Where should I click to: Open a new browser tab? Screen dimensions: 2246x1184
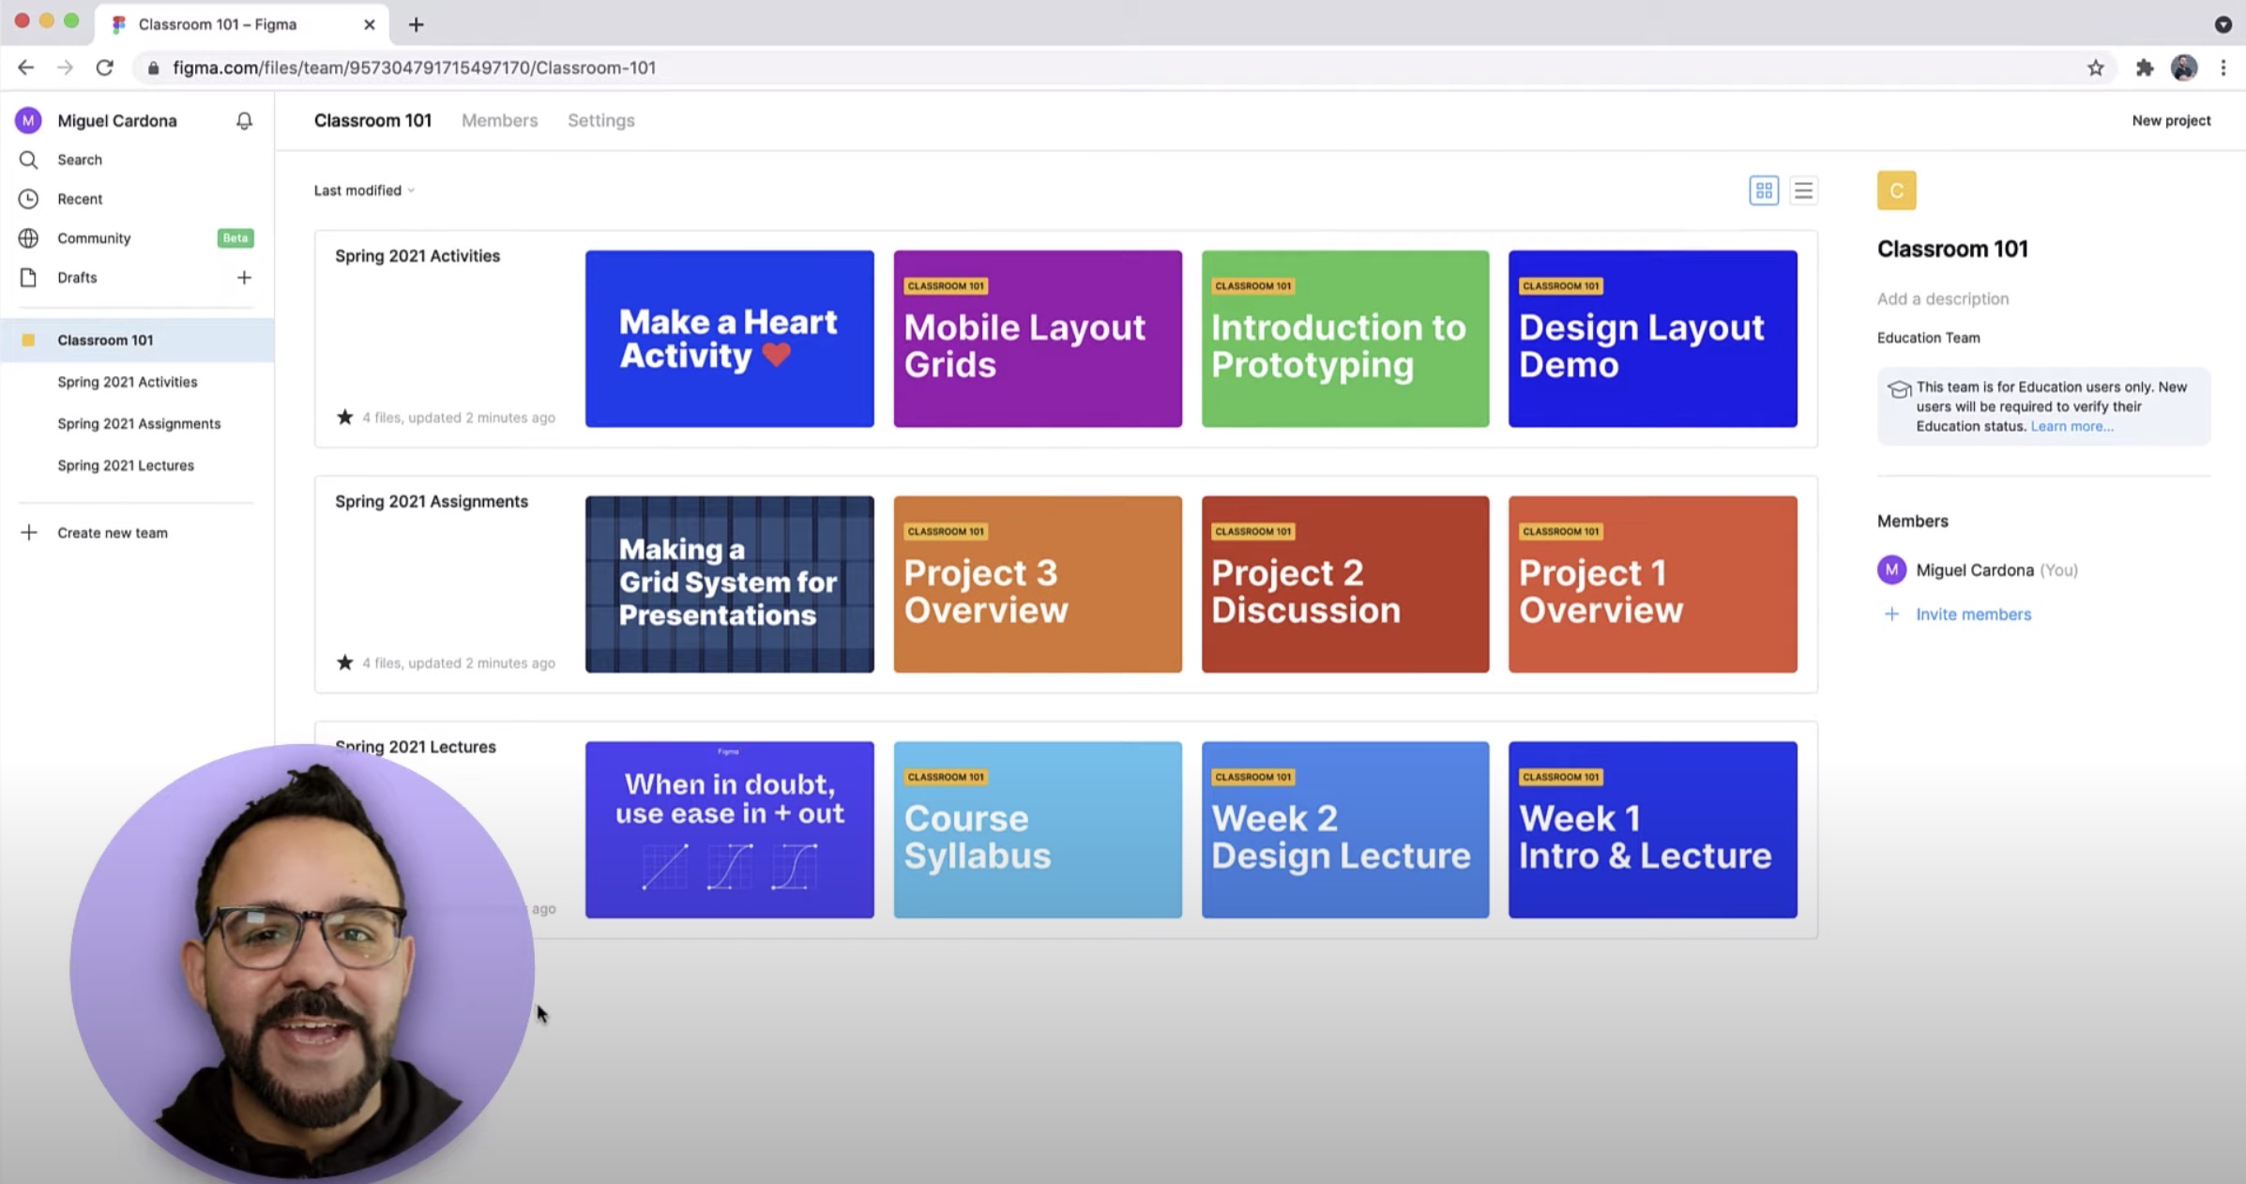(x=416, y=24)
